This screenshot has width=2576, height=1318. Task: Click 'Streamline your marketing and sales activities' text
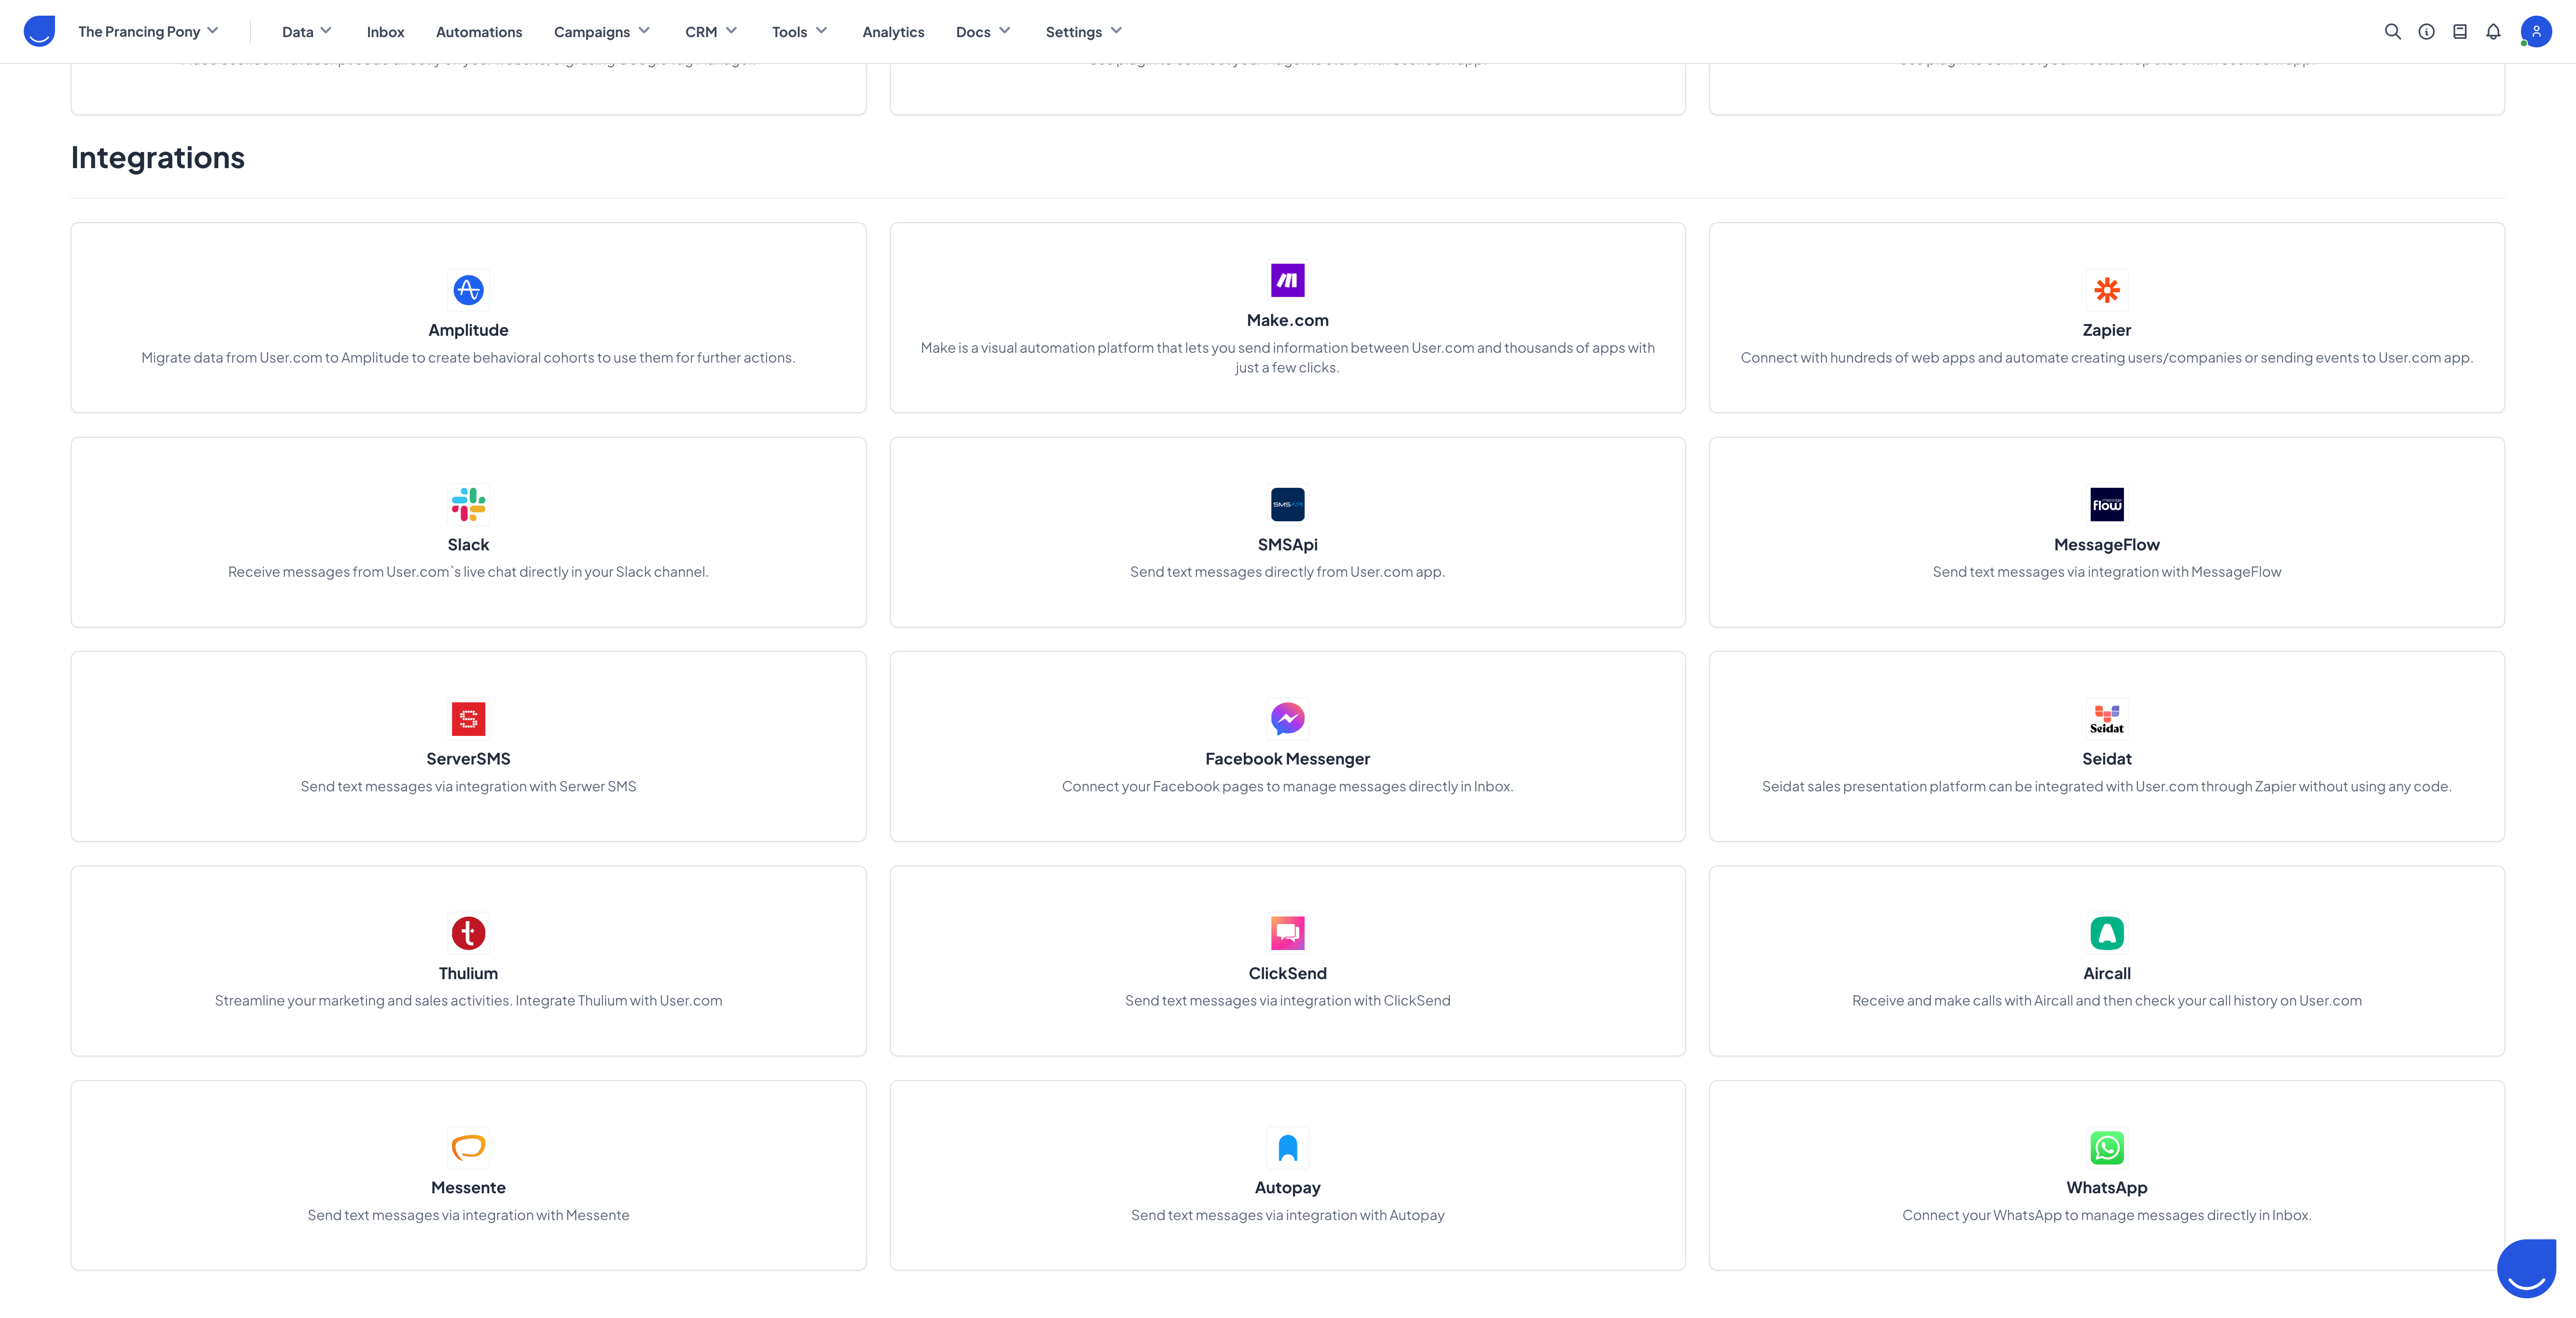[x=468, y=1001]
